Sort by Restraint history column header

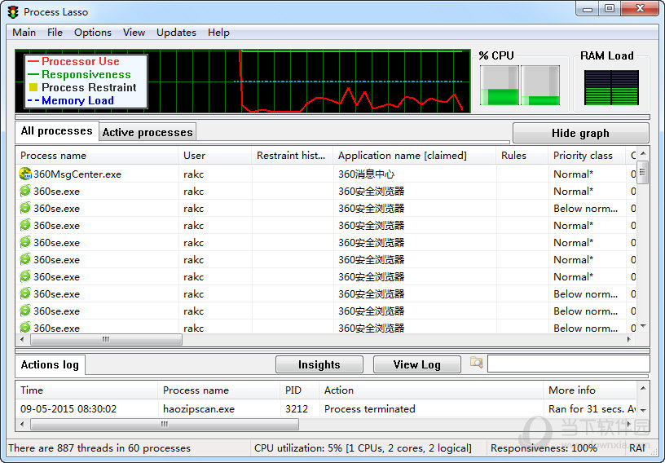pyautogui.click(x=292, y=156)
